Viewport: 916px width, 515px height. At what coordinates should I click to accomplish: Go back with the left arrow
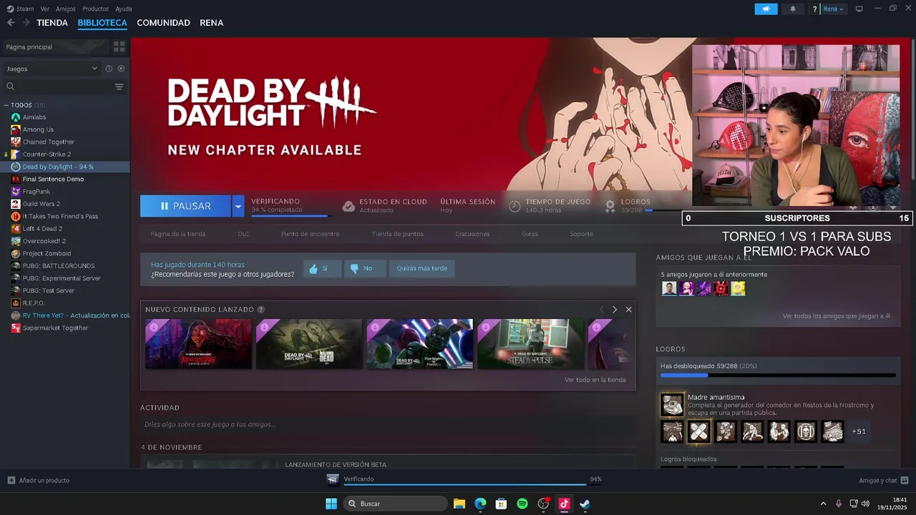pos(10,23)
